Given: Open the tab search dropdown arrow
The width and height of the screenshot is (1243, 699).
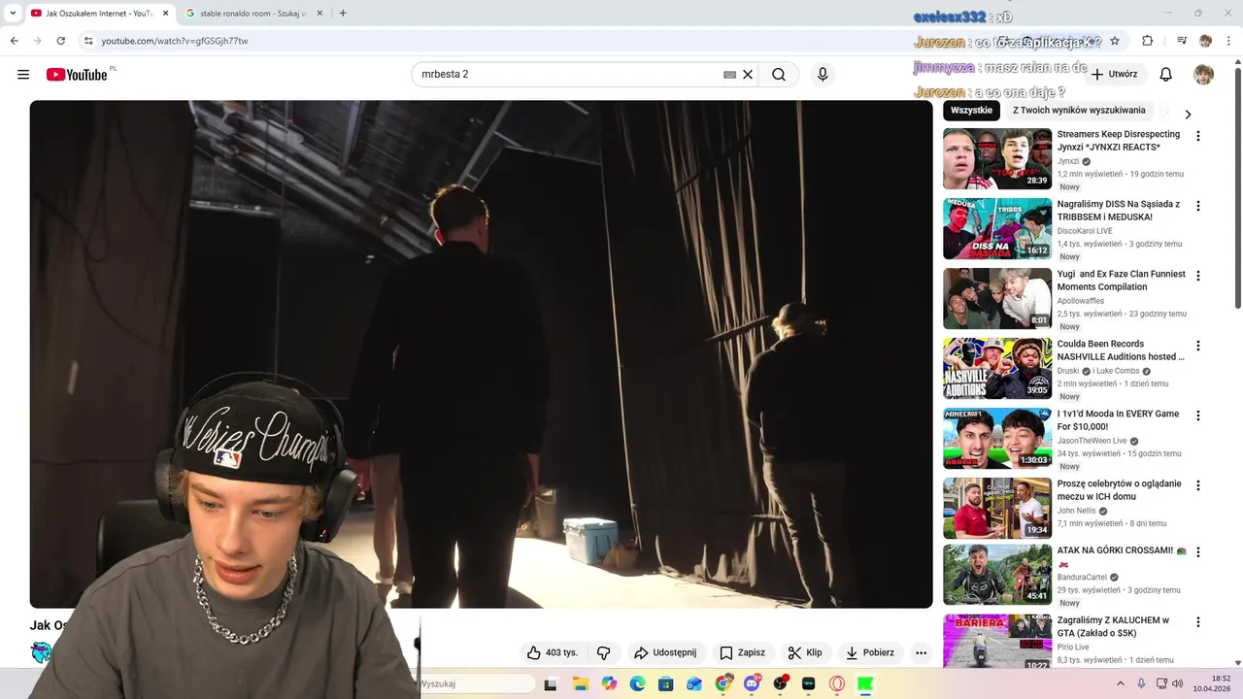Looking at the screenshot, I should 13,14.
